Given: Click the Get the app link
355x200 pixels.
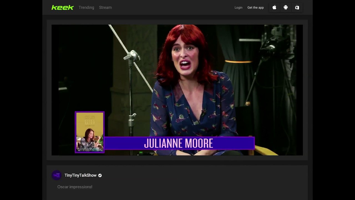Looking at the screenshot, I should [x=255, y=7].
